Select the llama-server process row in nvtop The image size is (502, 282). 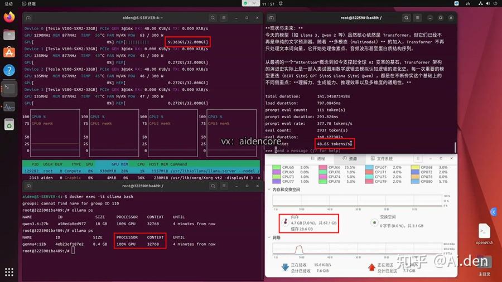(x=141, y=171)
